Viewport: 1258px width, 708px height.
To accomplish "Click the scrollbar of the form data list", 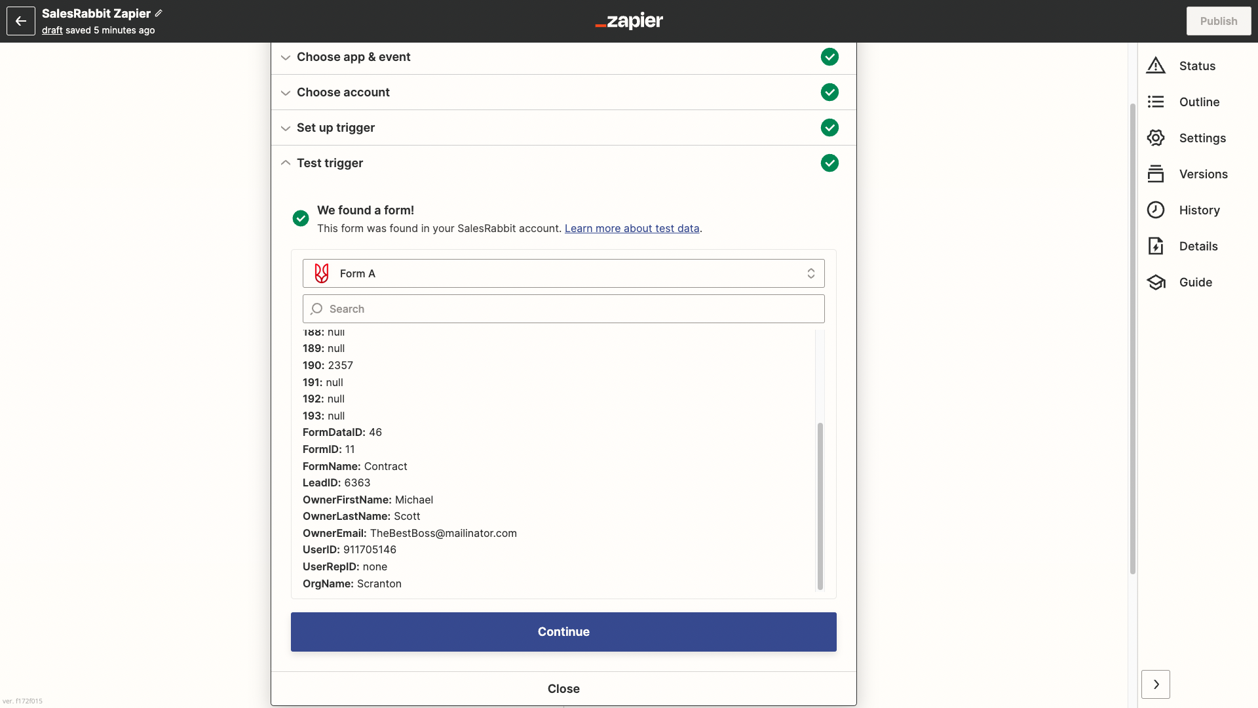I will click(x=820, y=506).
